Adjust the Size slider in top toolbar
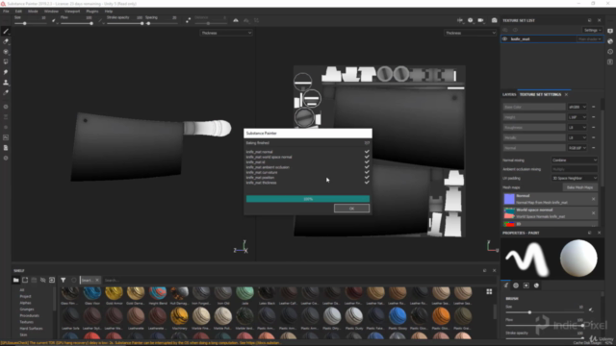 point(31,23)
